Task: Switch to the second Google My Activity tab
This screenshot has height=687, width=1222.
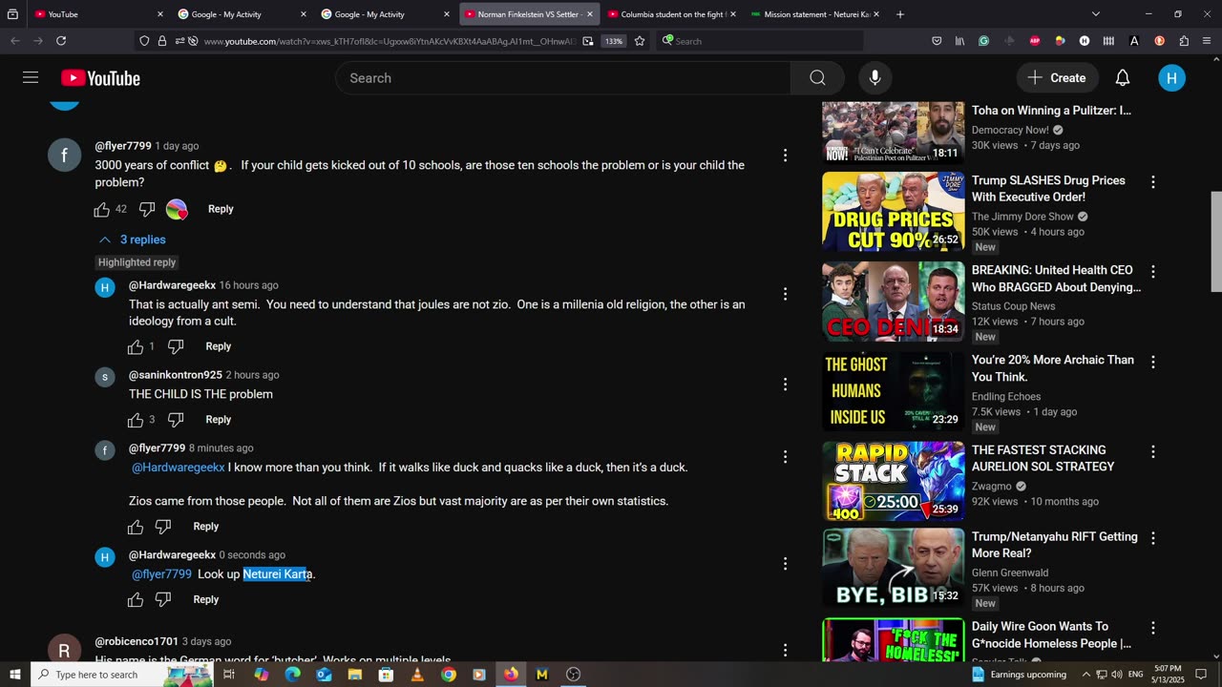Action: (x=385, y=14)
